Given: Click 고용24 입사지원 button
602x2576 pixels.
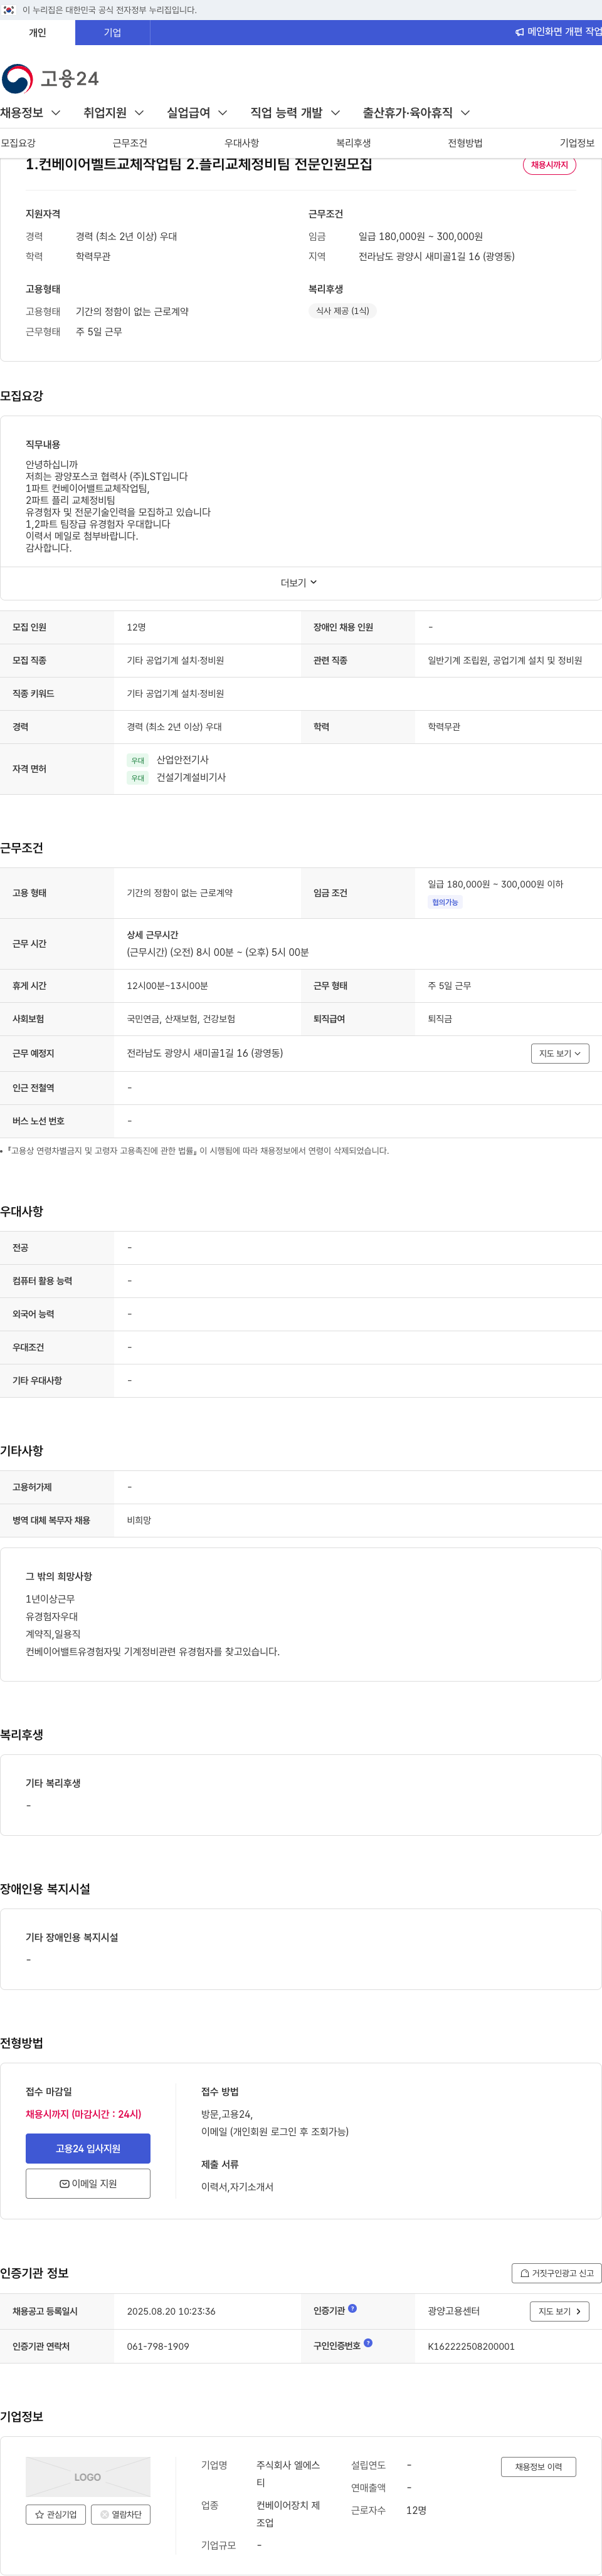Looking at the screenshot, I should click(88, 2148).
